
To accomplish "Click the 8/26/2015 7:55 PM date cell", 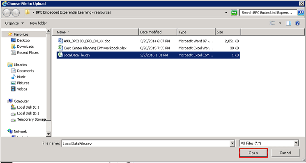I will coord(155,48).
